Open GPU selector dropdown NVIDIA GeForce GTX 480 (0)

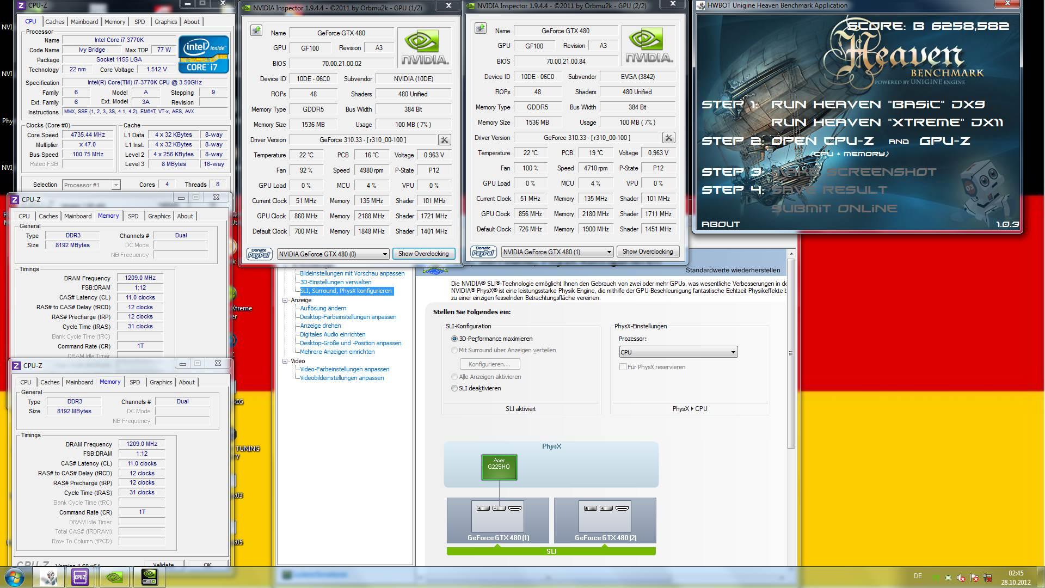pos(333,254)
